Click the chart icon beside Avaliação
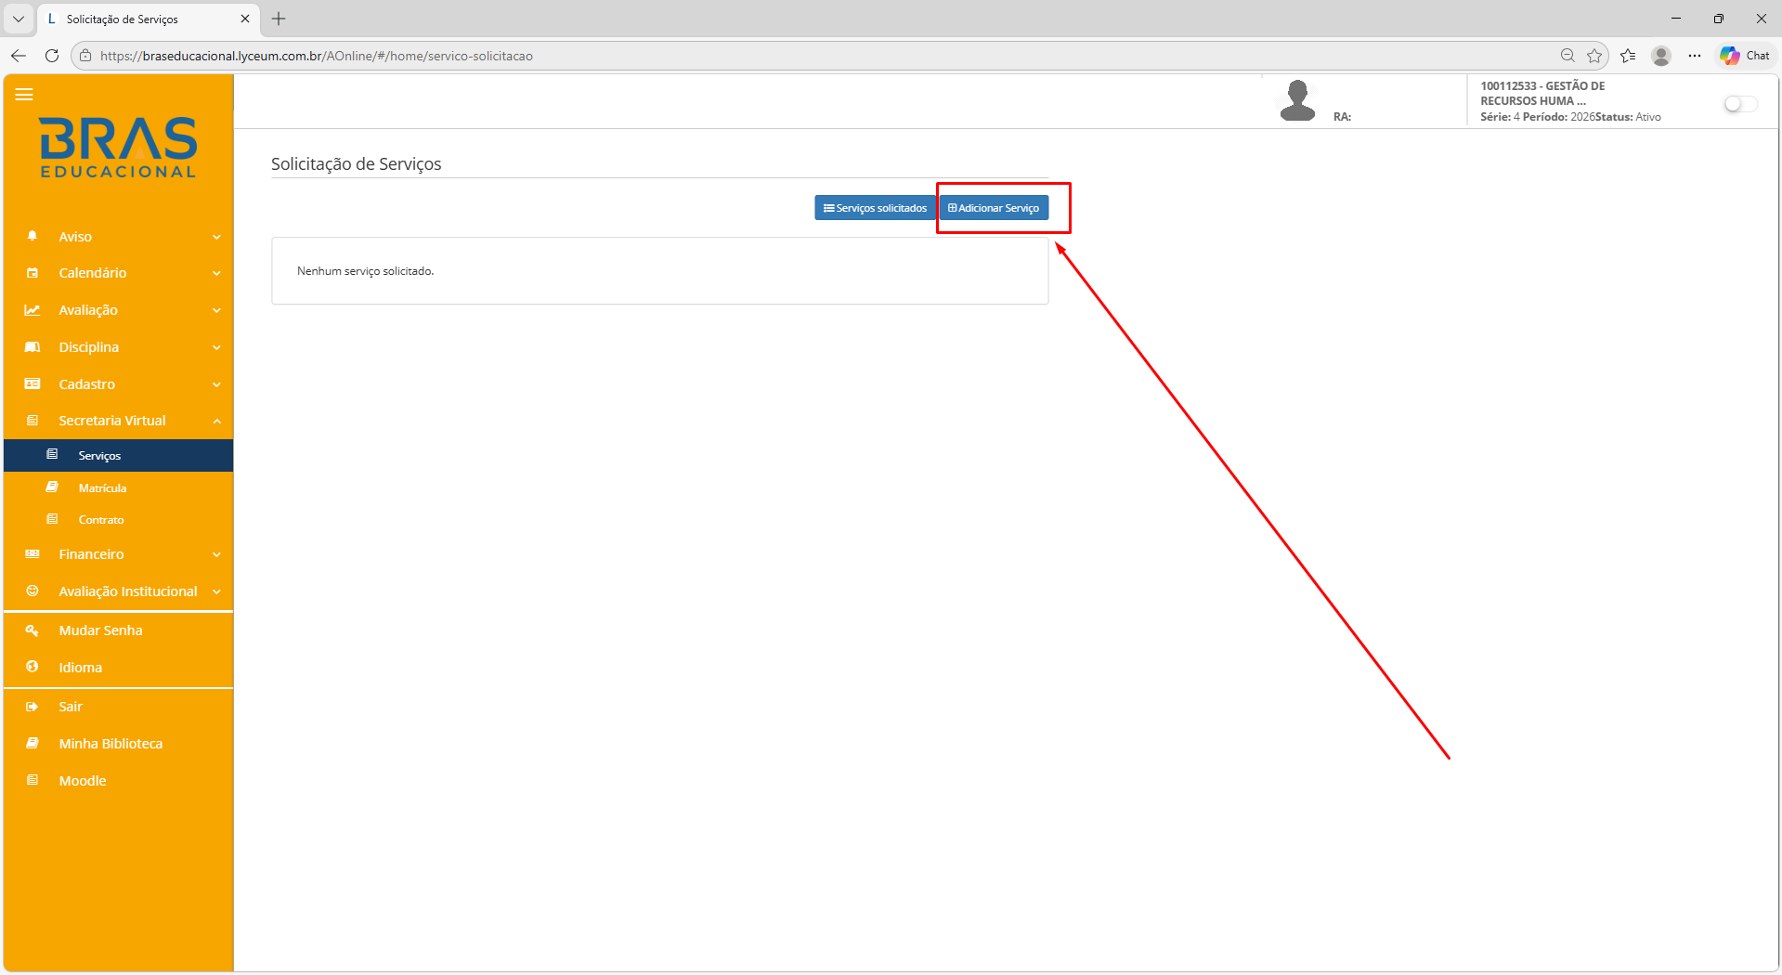Screen dimensions: 1782x975 (33, 310)
